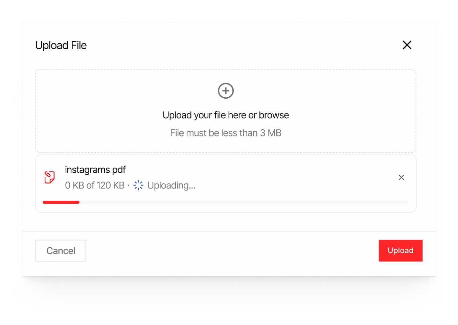Click the red filled part of the progress bar

point(61,202)
